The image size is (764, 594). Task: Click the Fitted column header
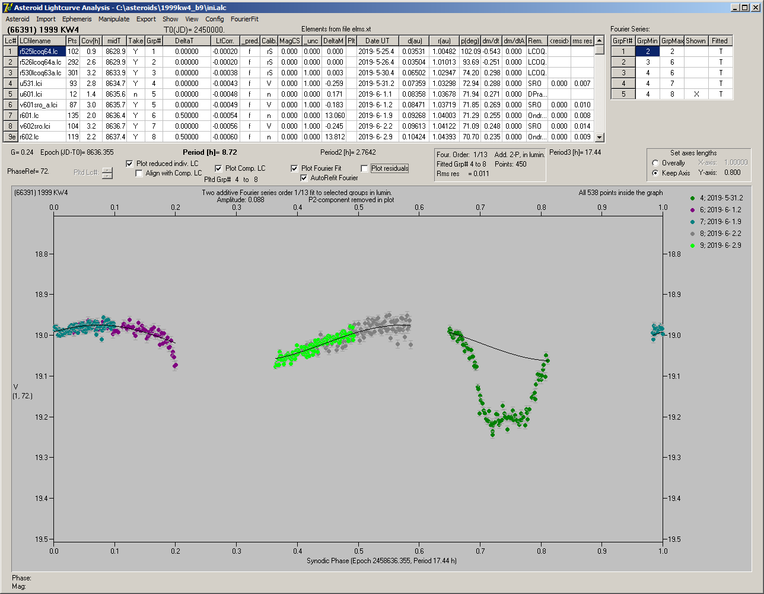(720, 41)
